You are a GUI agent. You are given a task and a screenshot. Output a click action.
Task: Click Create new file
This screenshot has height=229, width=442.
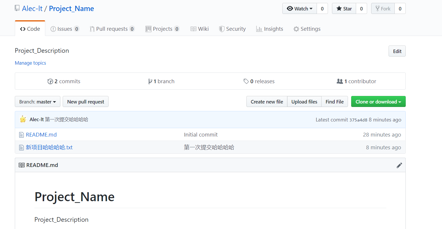pyautogui.click(x=267, y=101)
